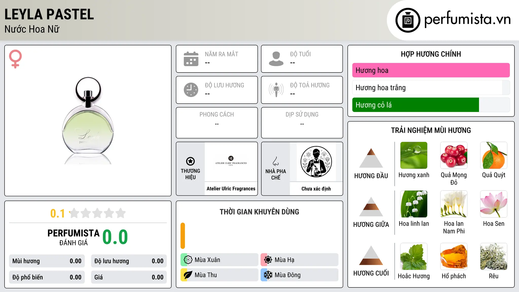This screenshot has height=292, width=519.
Task: Click the pink Hương hoa accord bar
Action: pyautogui.click(x=431, y=70)
